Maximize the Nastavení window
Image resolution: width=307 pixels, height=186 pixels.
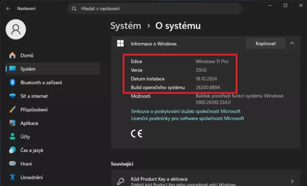pos(285,6)
